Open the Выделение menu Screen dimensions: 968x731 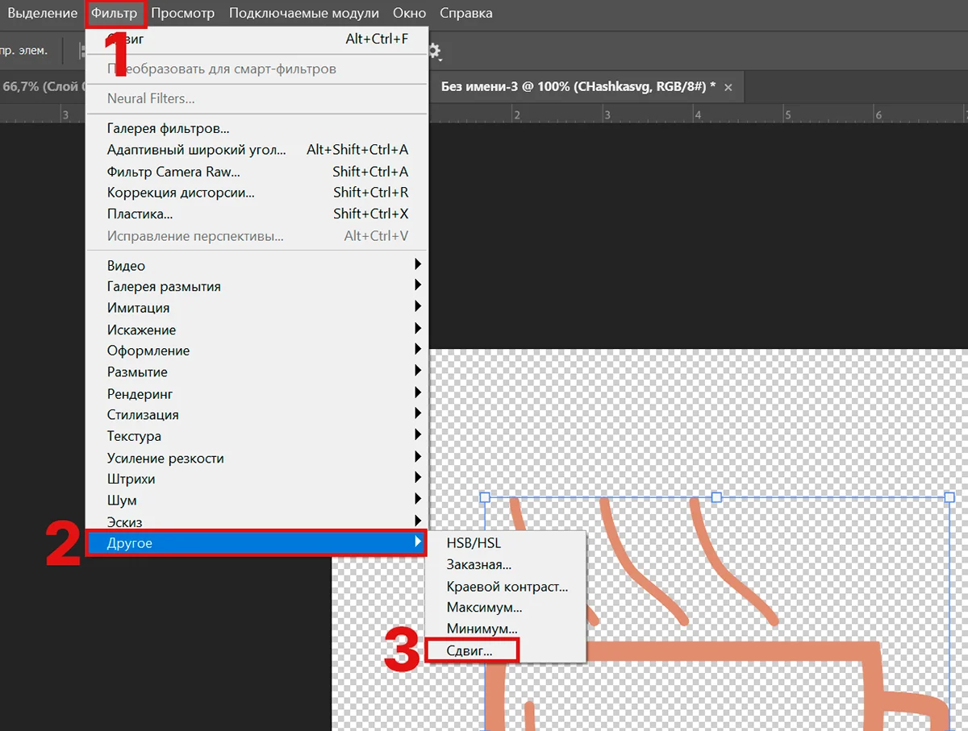43,14
